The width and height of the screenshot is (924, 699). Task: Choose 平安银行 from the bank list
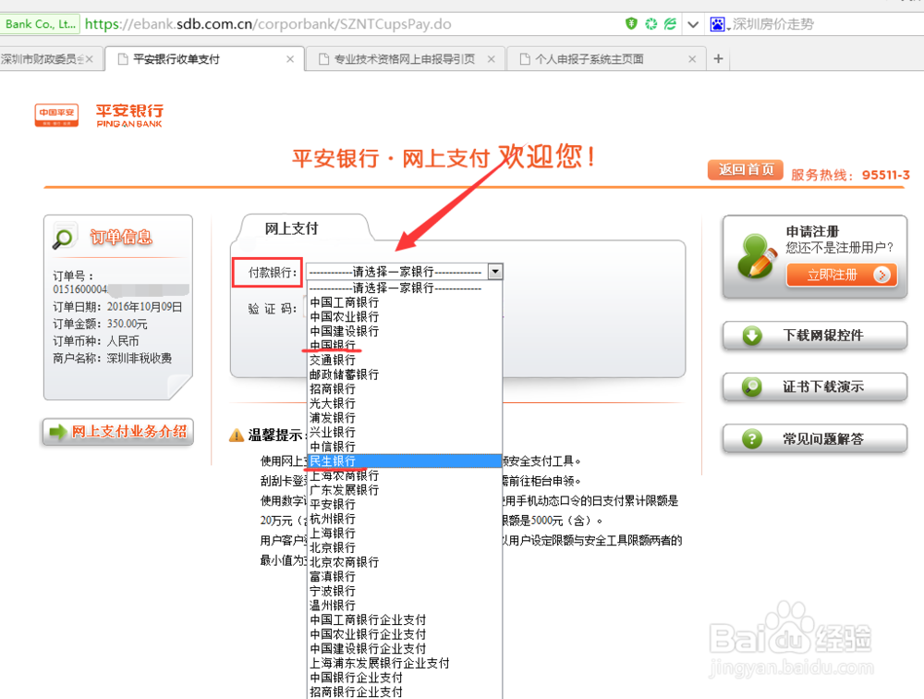[405, 504]
